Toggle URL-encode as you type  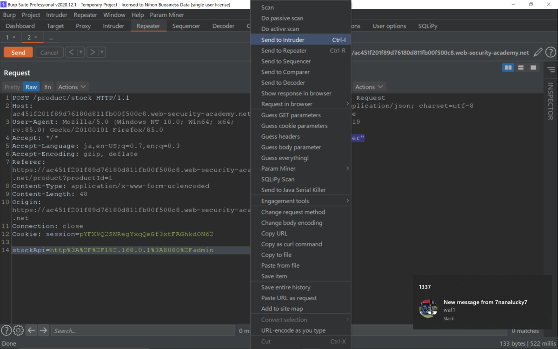click(300, 330)
